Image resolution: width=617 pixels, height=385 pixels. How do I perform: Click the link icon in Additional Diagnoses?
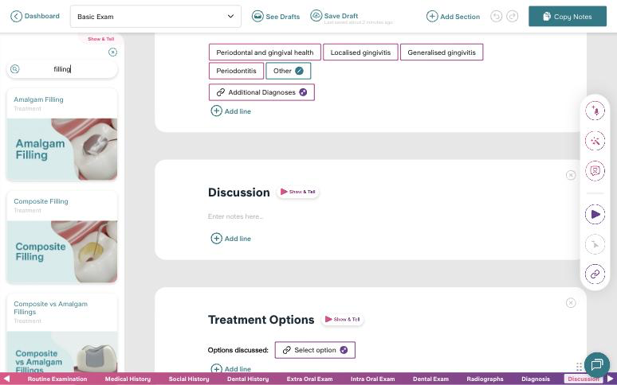tap(220, 92)
